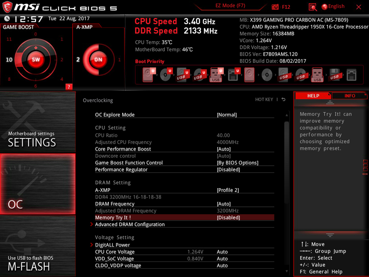Click the handle below the help text
Viewport: 369px width, 277px height.
click(x=330, y=235)
